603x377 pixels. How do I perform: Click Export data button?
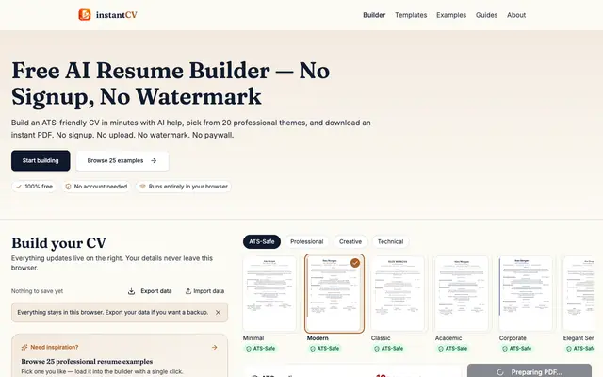point(150,291)
